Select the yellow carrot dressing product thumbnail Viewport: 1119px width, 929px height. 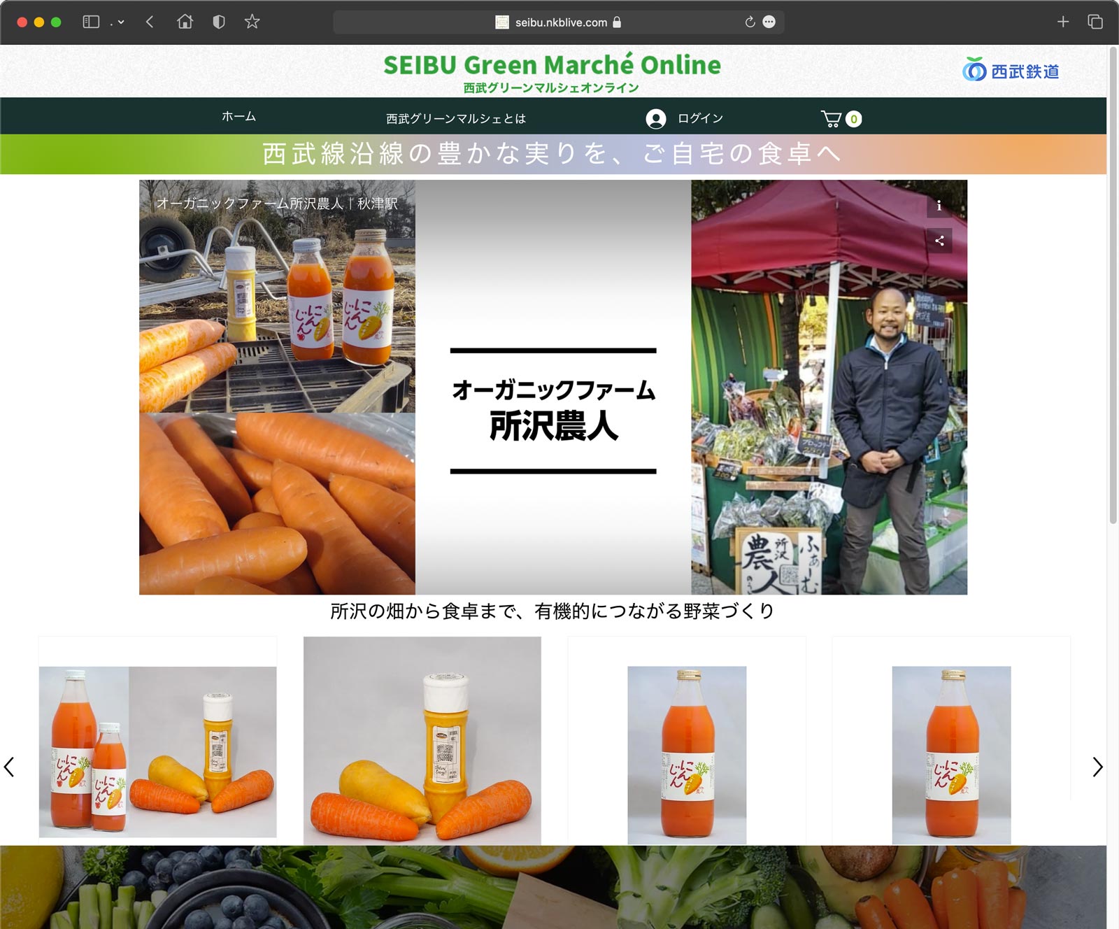[x=422, y=740]
